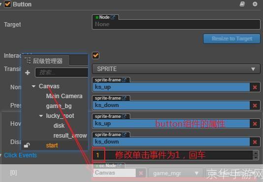Select the 层级管理器 panel tab
This screenshot has width=263, height=182.
[46, 61]
